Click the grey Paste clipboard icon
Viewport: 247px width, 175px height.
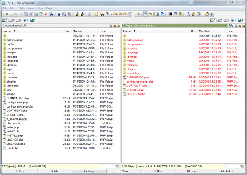coord(69,14)
